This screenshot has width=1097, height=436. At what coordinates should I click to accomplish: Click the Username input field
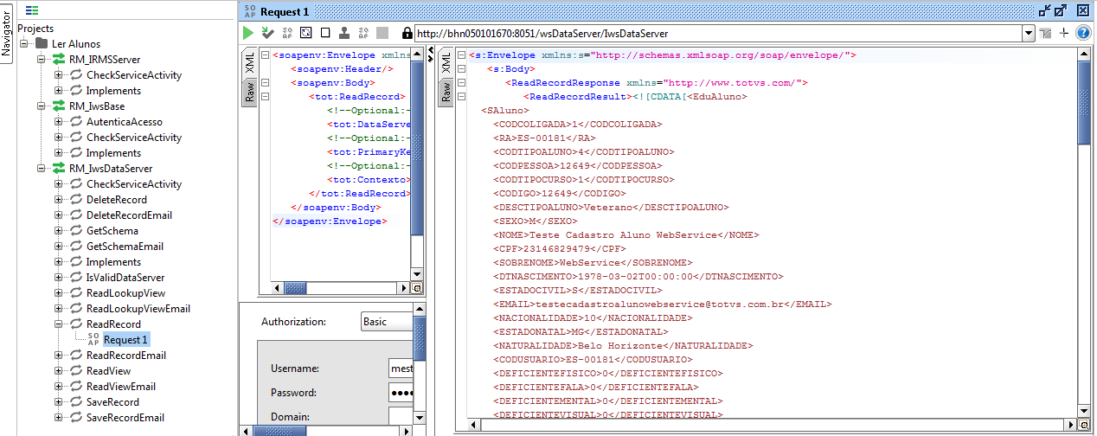[401, 369]
